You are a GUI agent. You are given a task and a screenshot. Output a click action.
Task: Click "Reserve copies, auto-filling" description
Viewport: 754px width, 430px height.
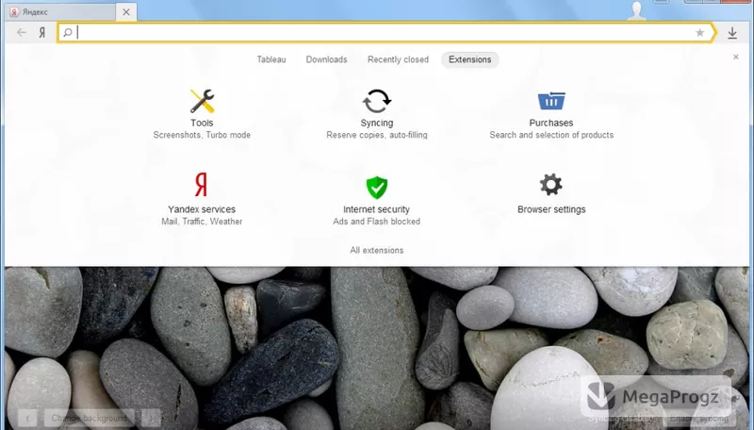point(376,135)
